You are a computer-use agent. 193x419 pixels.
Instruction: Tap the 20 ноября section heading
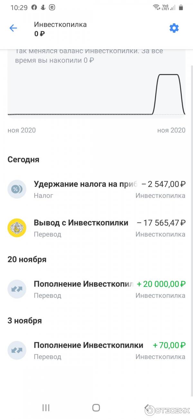pos(27,259)
